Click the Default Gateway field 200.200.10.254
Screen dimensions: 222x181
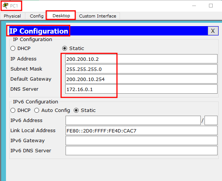click(x=141, y=79)
